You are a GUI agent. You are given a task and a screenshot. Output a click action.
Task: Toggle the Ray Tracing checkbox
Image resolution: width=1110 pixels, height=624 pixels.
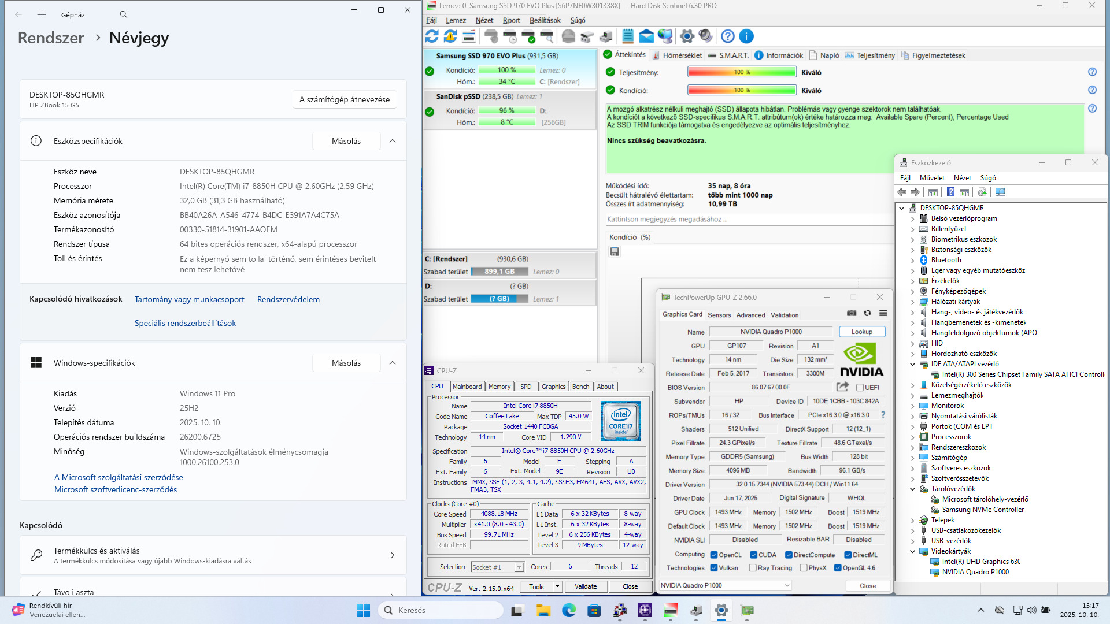pyautogui.click(x=753, y=568)
